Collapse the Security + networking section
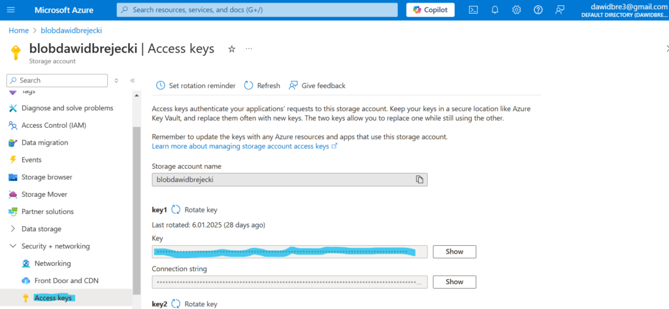 click(x=13, y=246)
